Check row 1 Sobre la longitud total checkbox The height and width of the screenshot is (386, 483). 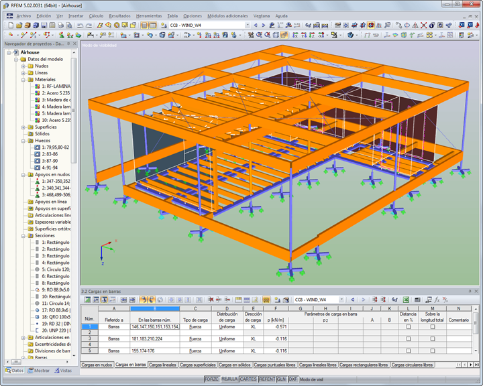tap(433, 326)
